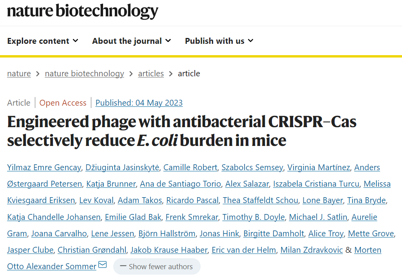Open the nature biotechnology breadcrumb link
Viewport: 402px width, 277px height.
84,74
